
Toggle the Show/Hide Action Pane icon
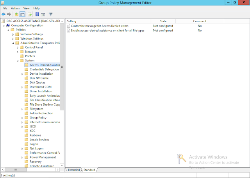click(x=43, y=14)
